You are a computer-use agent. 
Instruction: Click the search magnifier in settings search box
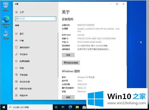(54, 19)
